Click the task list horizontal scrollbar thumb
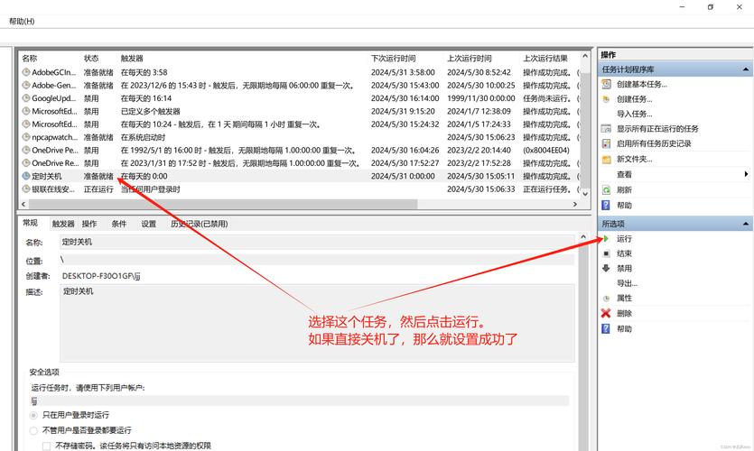 [x=223, y=204]
